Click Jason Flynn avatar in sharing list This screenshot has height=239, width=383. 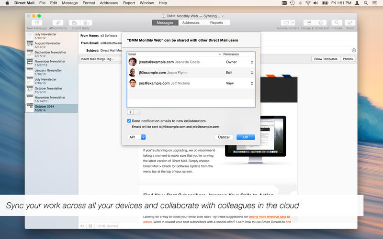(133, 73)
